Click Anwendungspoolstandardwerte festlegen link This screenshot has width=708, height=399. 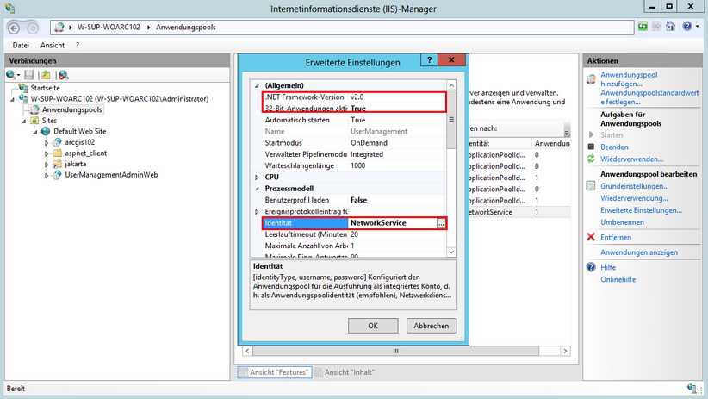click(649, 97)
